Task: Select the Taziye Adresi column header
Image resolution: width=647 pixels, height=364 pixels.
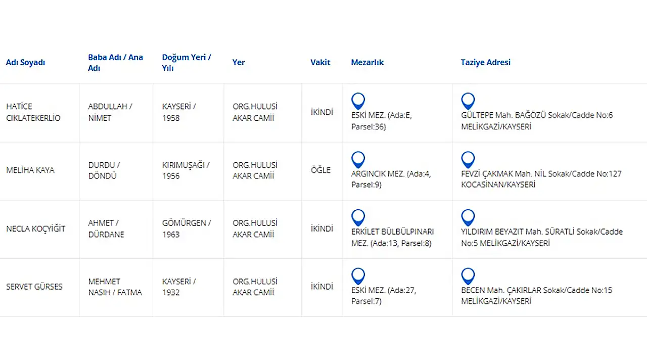Action: [486, 62]
